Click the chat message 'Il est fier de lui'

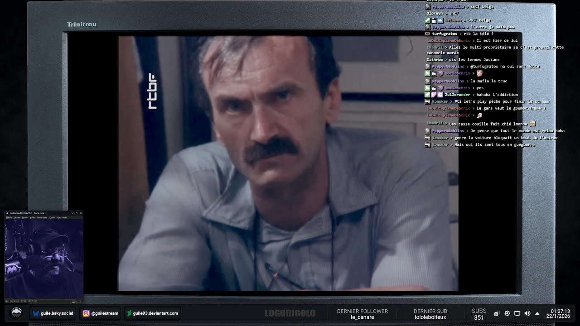coord(497,40)
